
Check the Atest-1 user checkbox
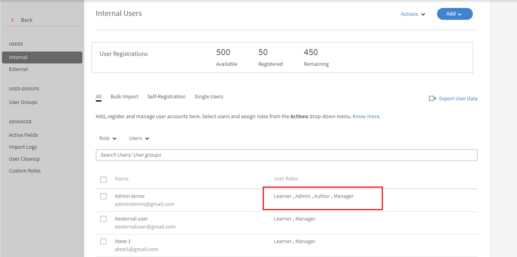pos(103,242)
